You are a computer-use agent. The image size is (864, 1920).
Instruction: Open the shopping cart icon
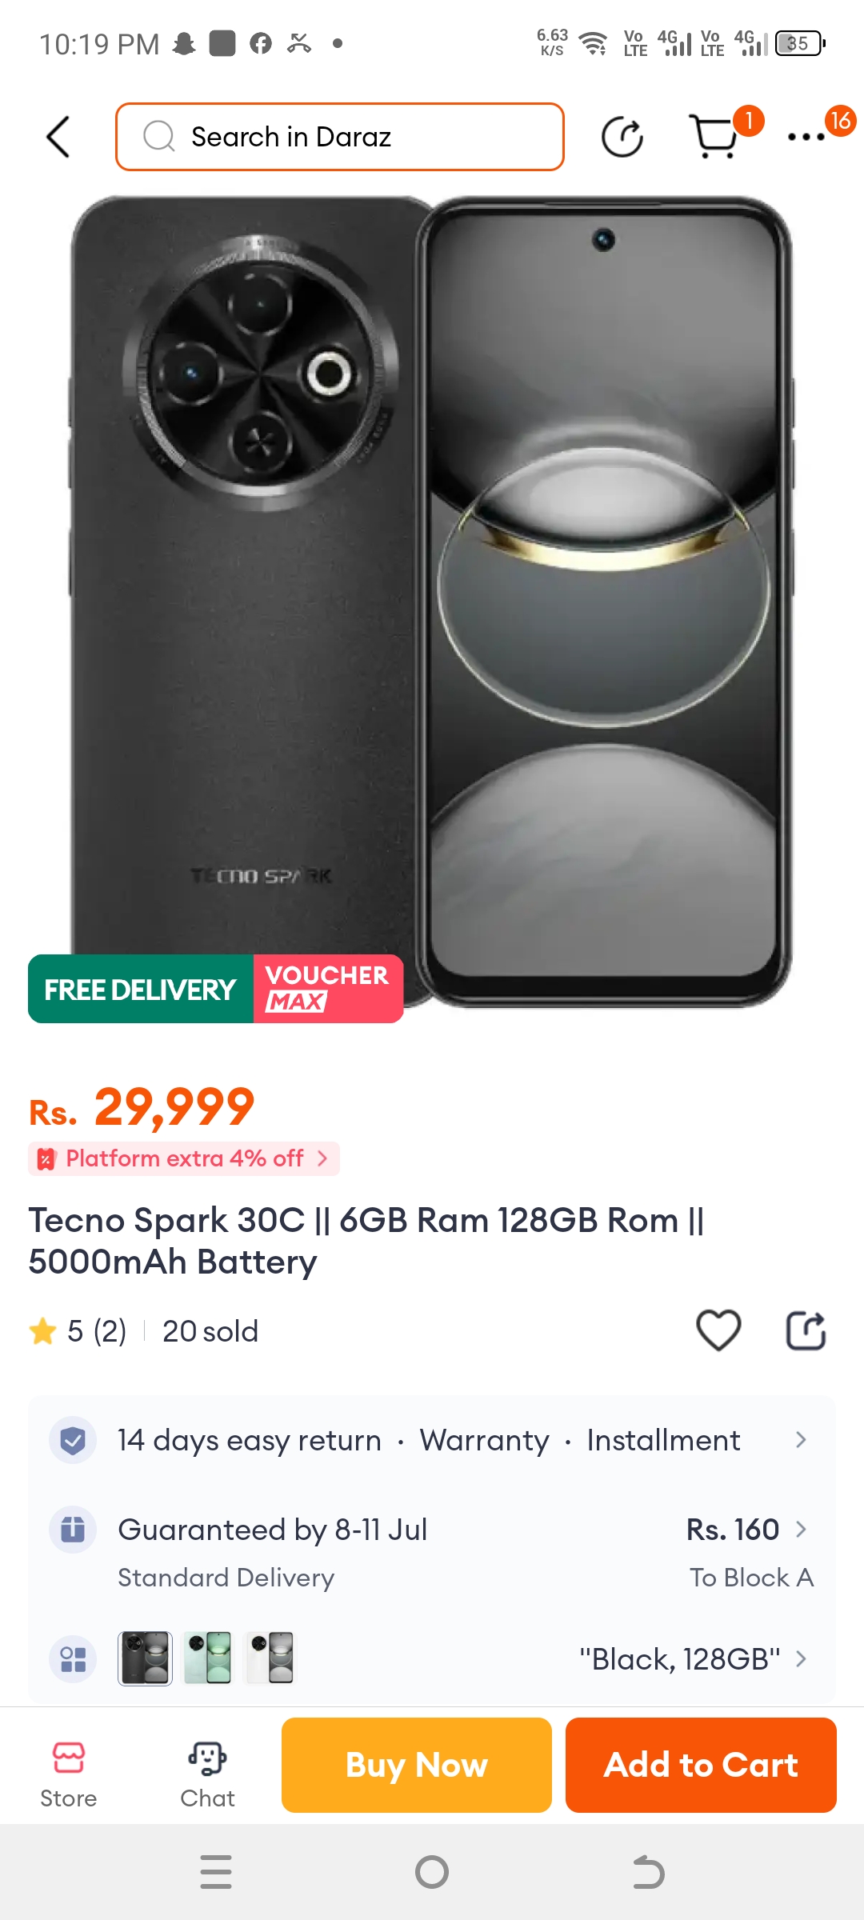pyautogui.click(x=714, y=137)
